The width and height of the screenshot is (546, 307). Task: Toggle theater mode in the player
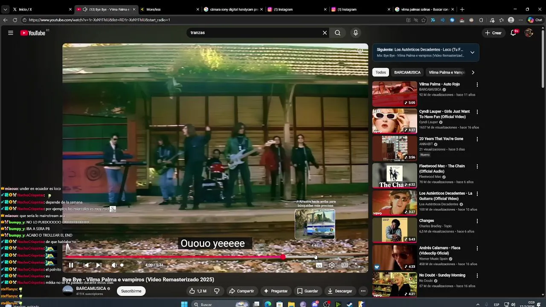point(345,265)
